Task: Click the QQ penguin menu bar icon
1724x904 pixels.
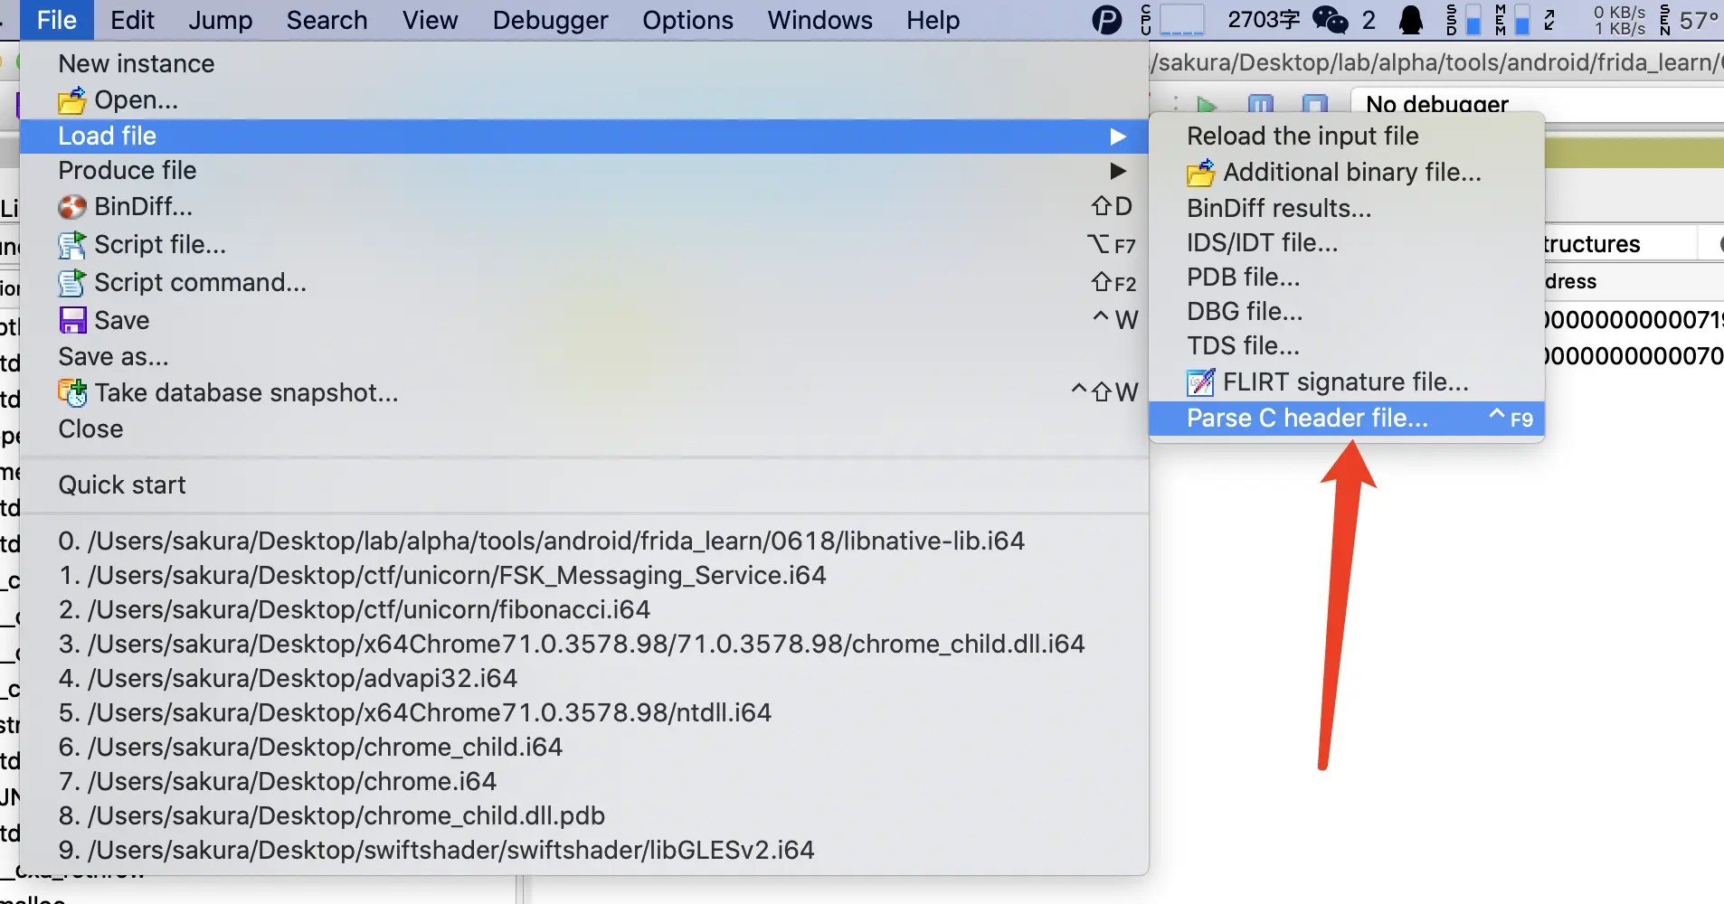Action: [x=1410, y=20]
